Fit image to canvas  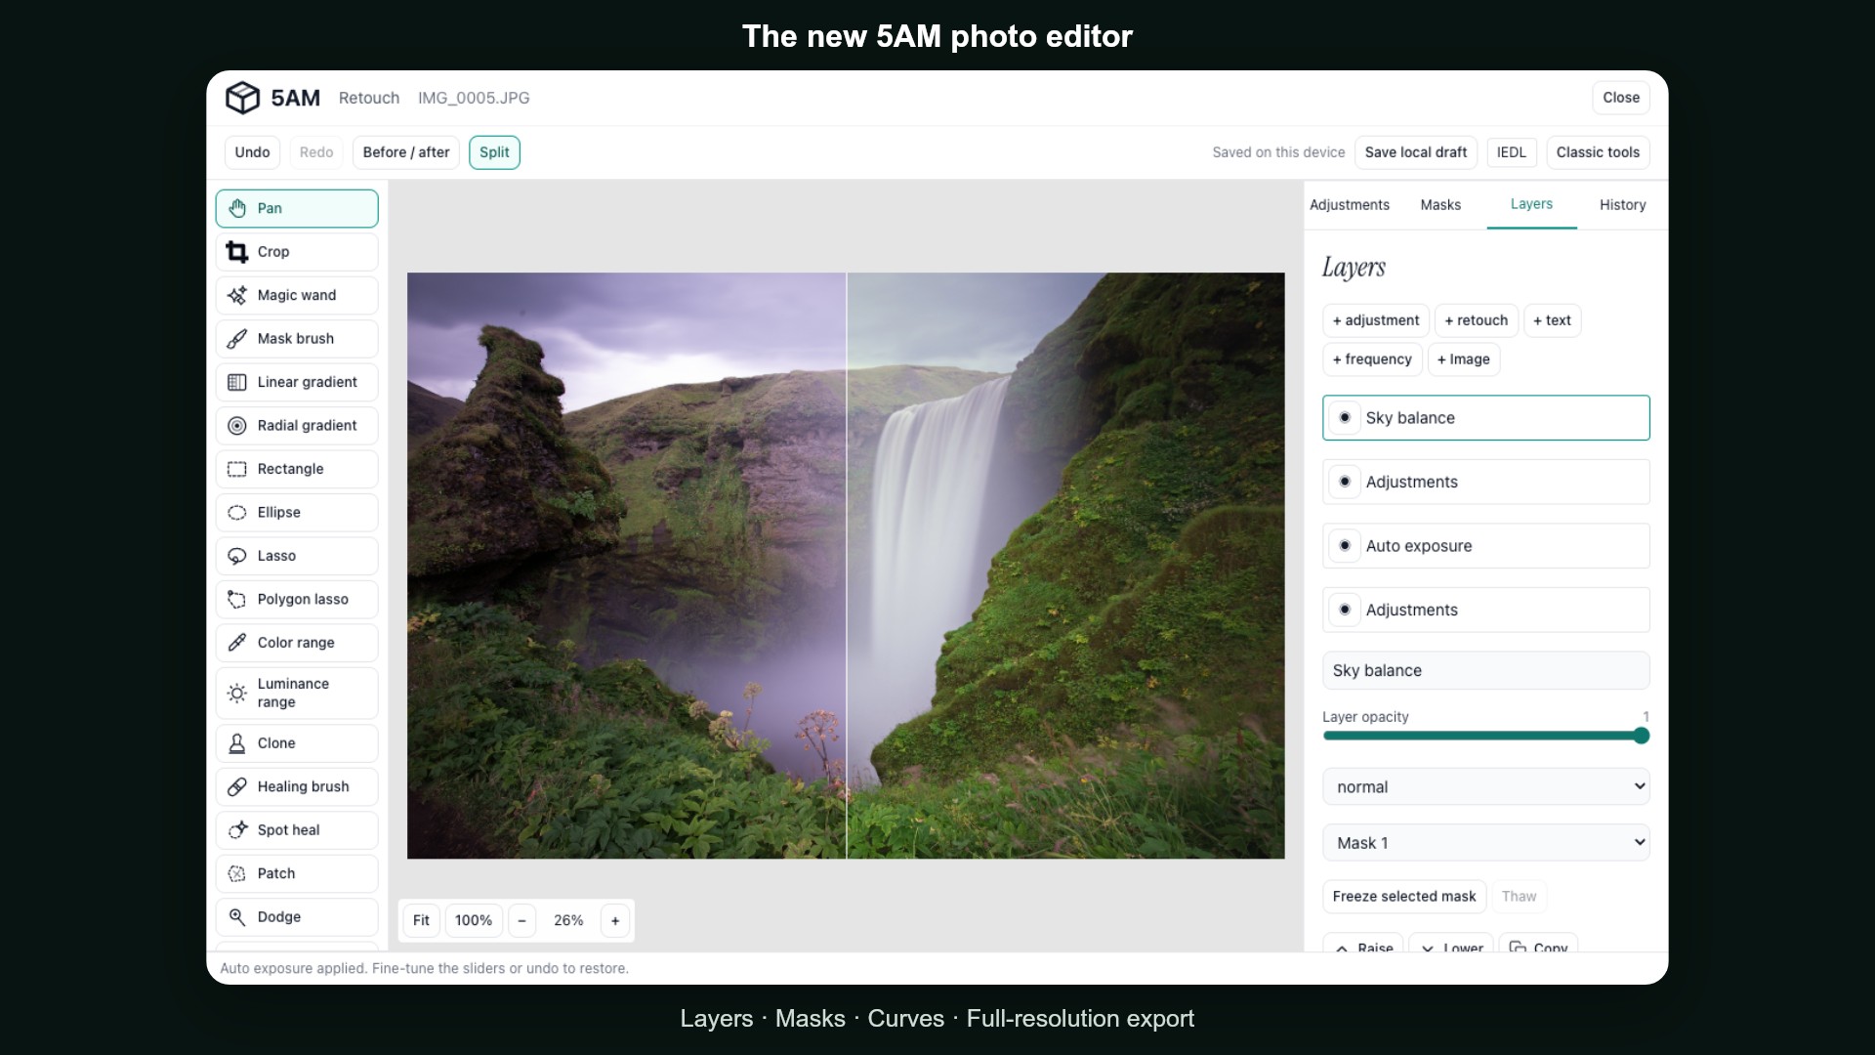[421, 920]
